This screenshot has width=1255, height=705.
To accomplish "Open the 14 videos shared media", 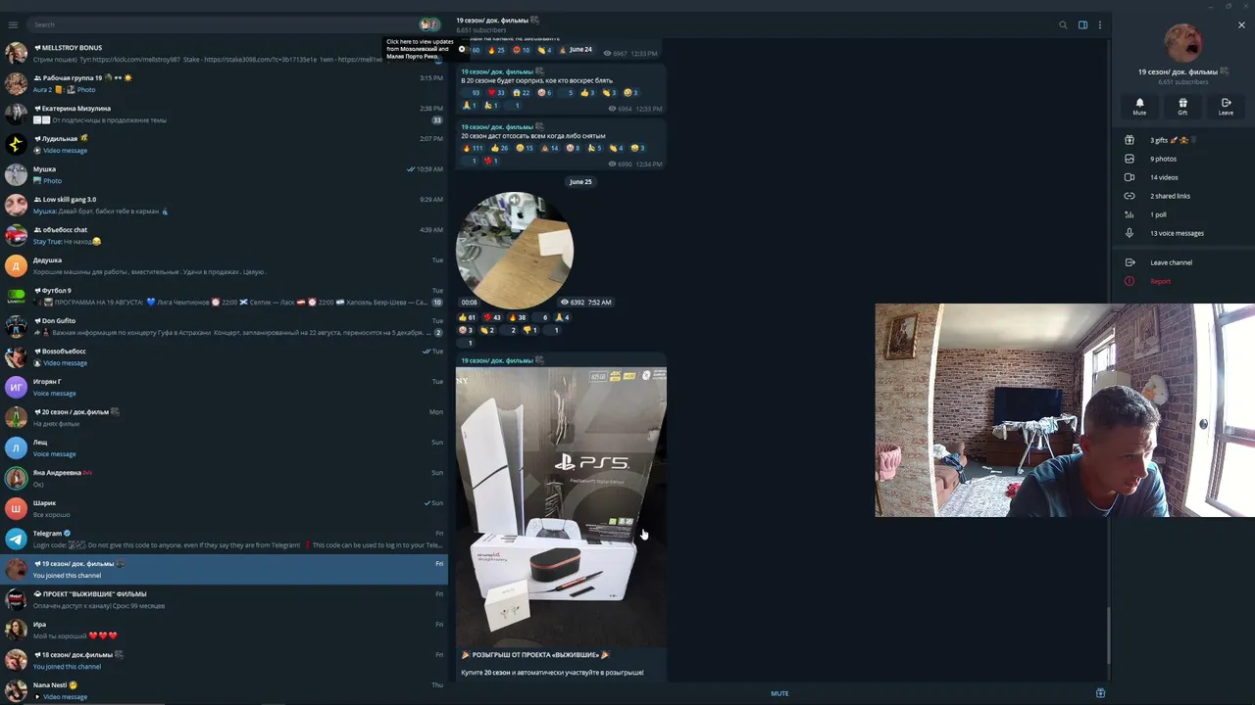I will click(1183, 177).
